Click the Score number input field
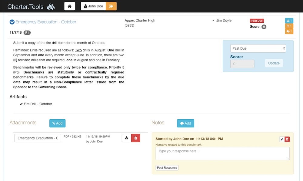This screenshot has width=303, height=181. 242,64
